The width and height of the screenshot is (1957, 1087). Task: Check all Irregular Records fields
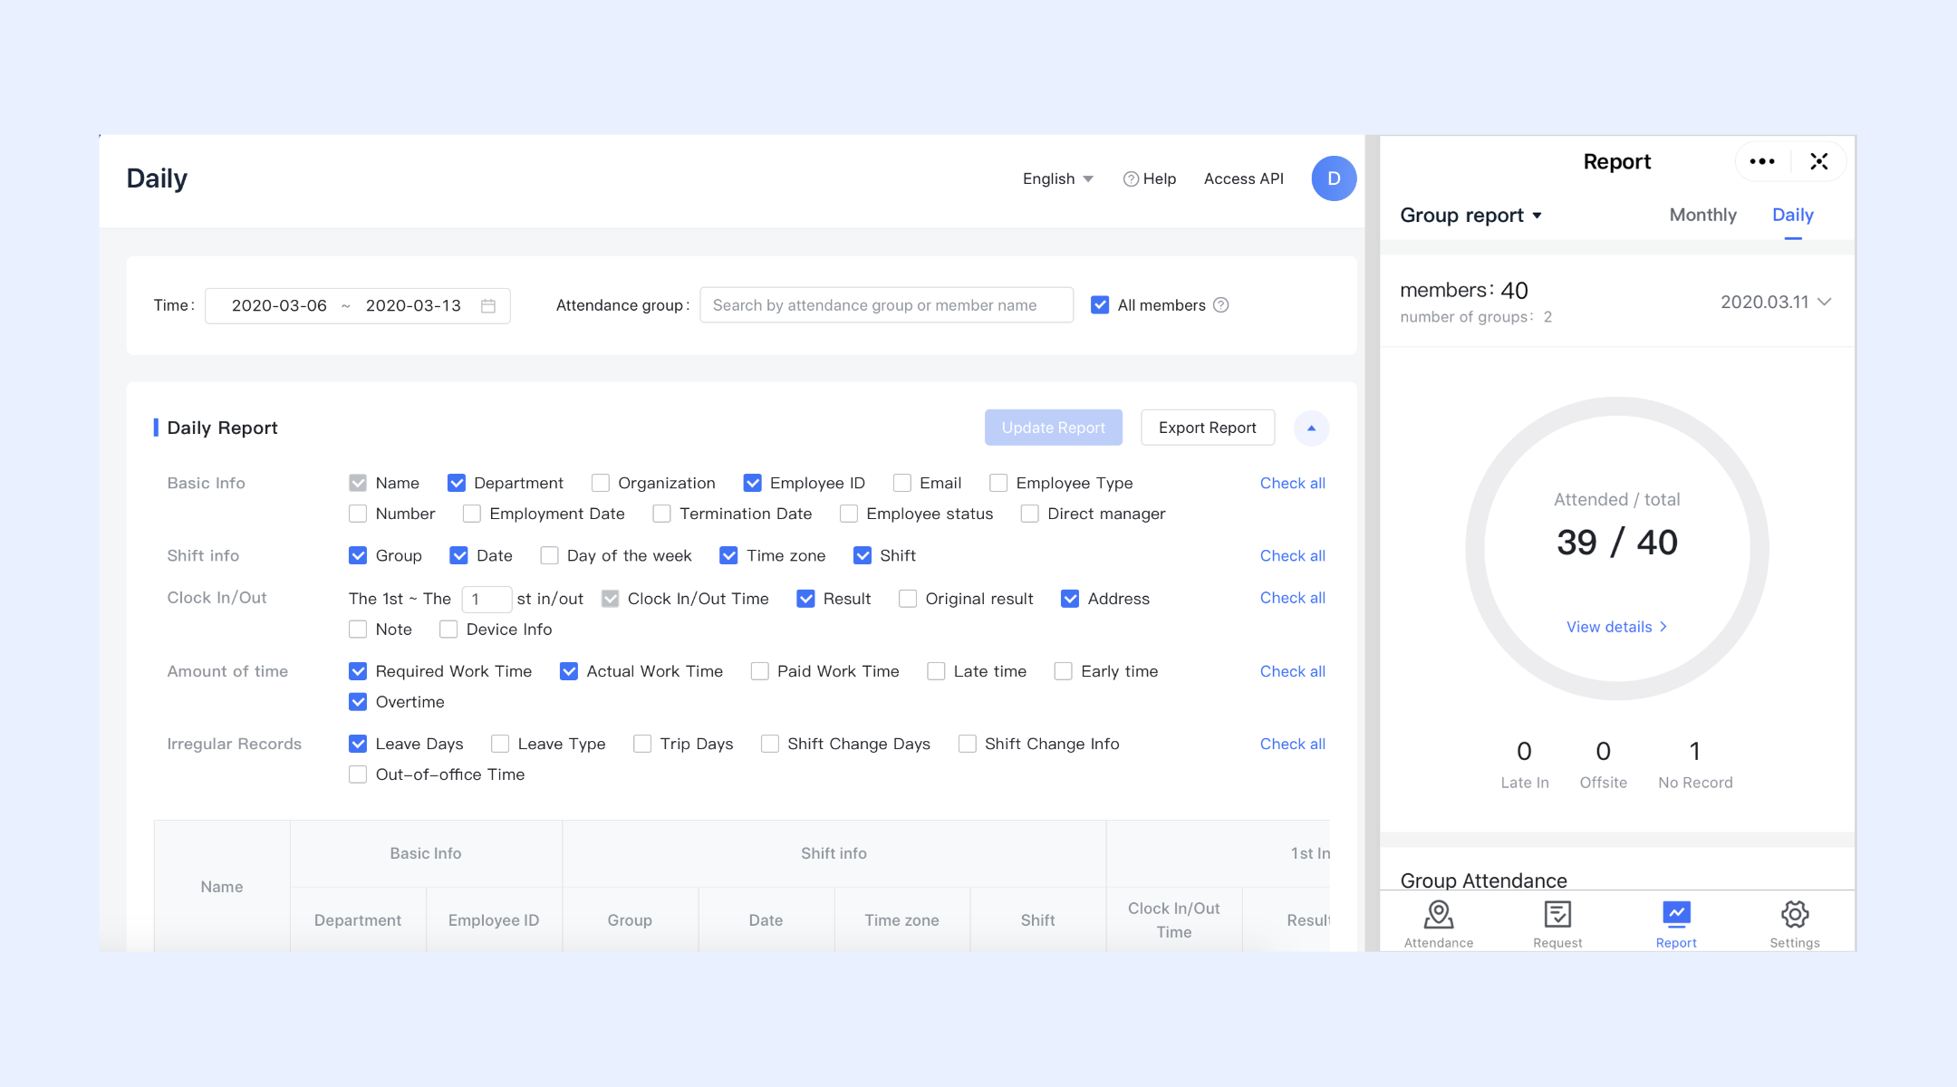tap(1293, 744)
